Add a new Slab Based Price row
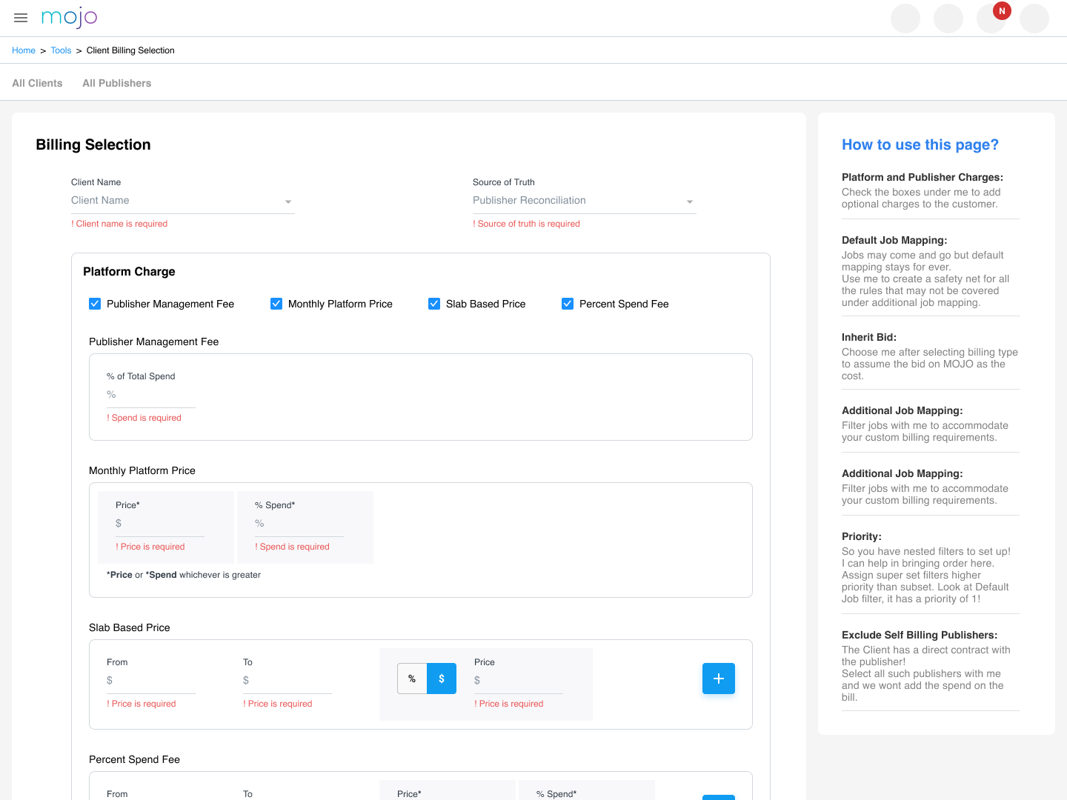This screenshot has height=800, width=1067. tap(718, 679)
